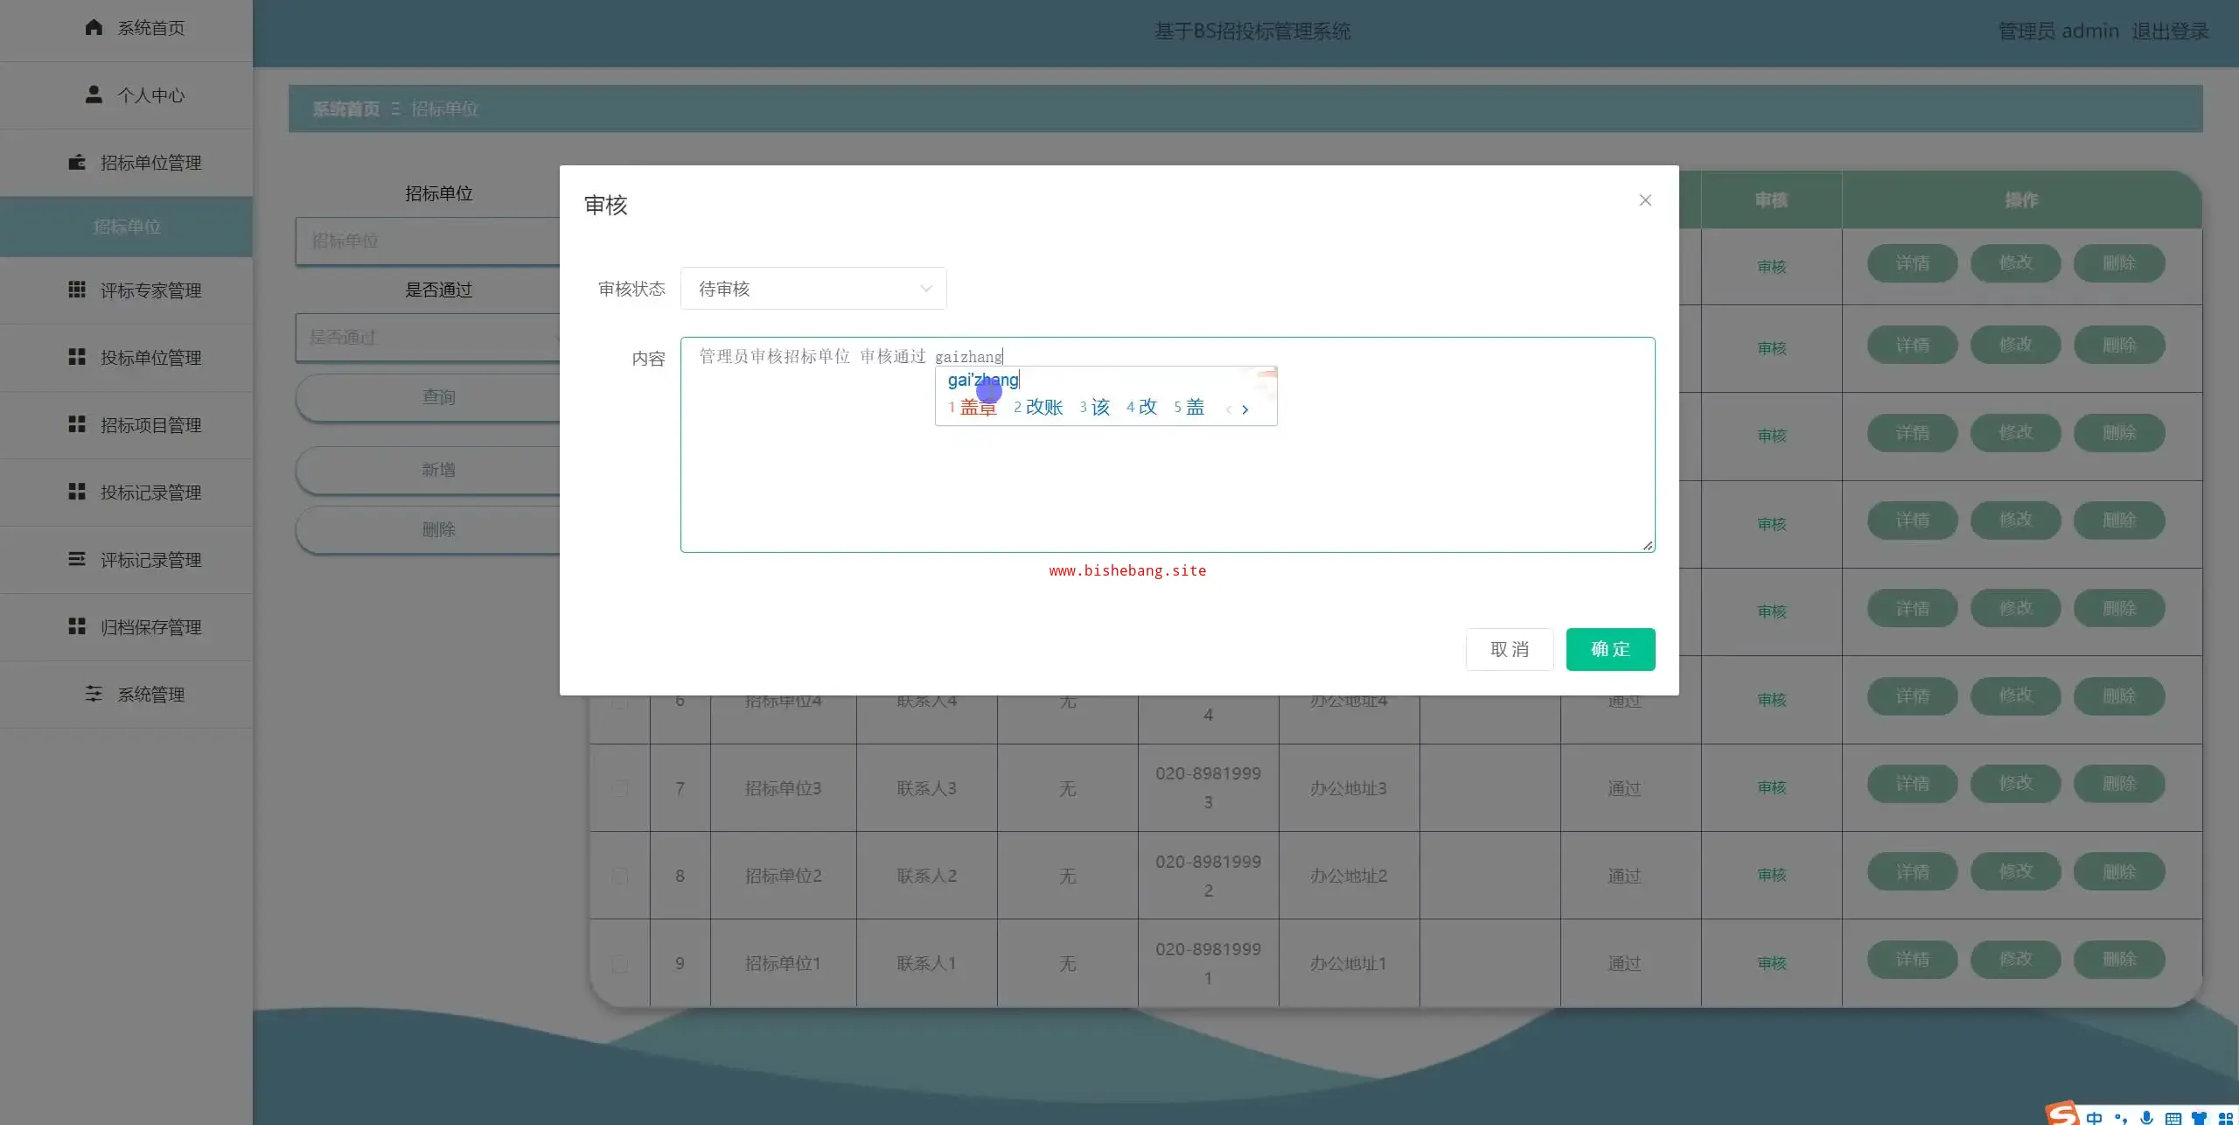
Task: Open the 审核状态 dropdown showing 待审核
Action: pos(813,289)
